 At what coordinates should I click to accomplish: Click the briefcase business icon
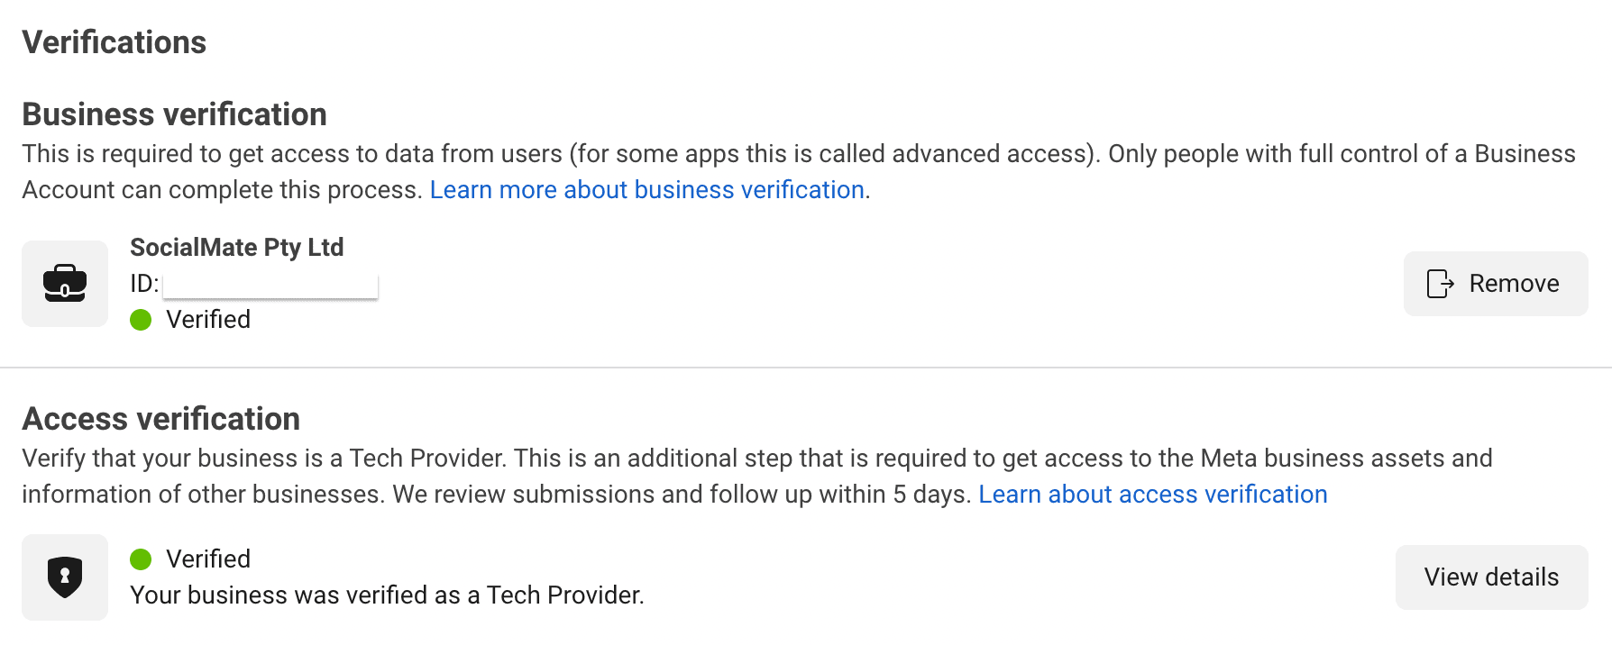point(64,284)
